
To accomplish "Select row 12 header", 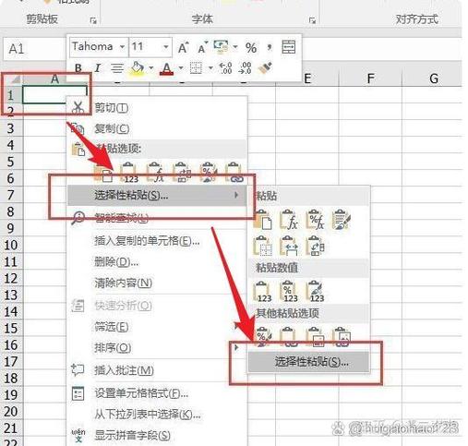I will (x=11, y=279).
